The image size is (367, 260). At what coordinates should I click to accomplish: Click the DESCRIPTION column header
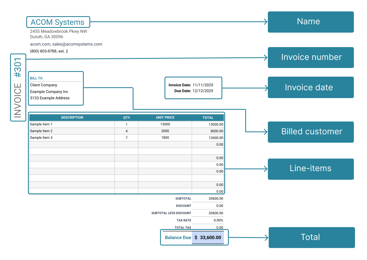(72, 118)
